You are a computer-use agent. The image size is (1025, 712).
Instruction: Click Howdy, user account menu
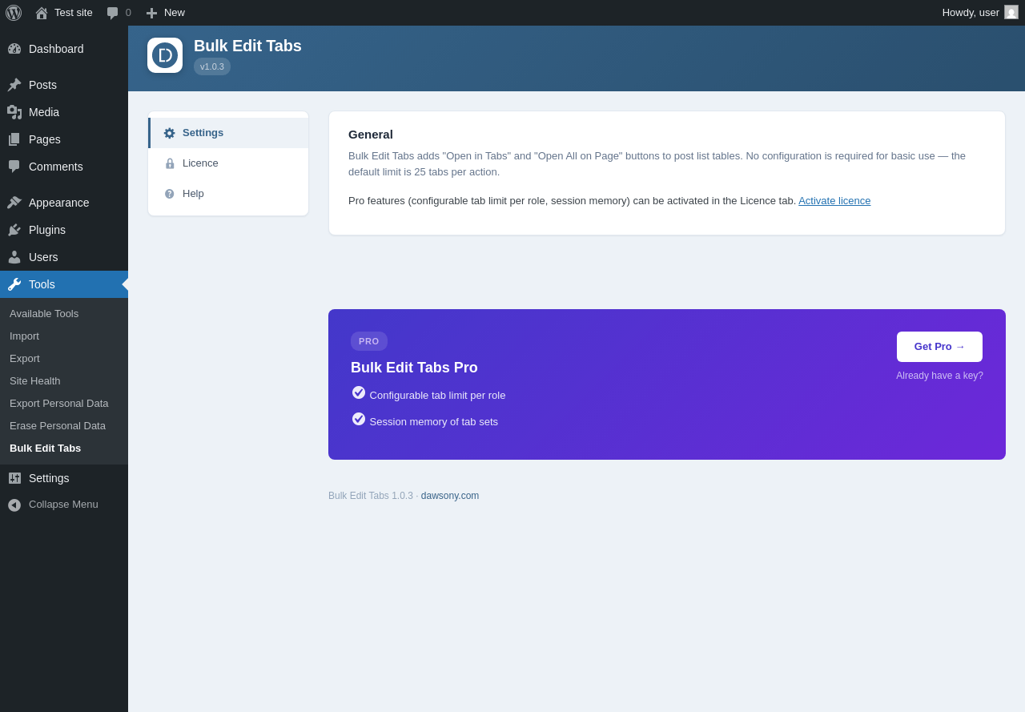coord(980,13)
